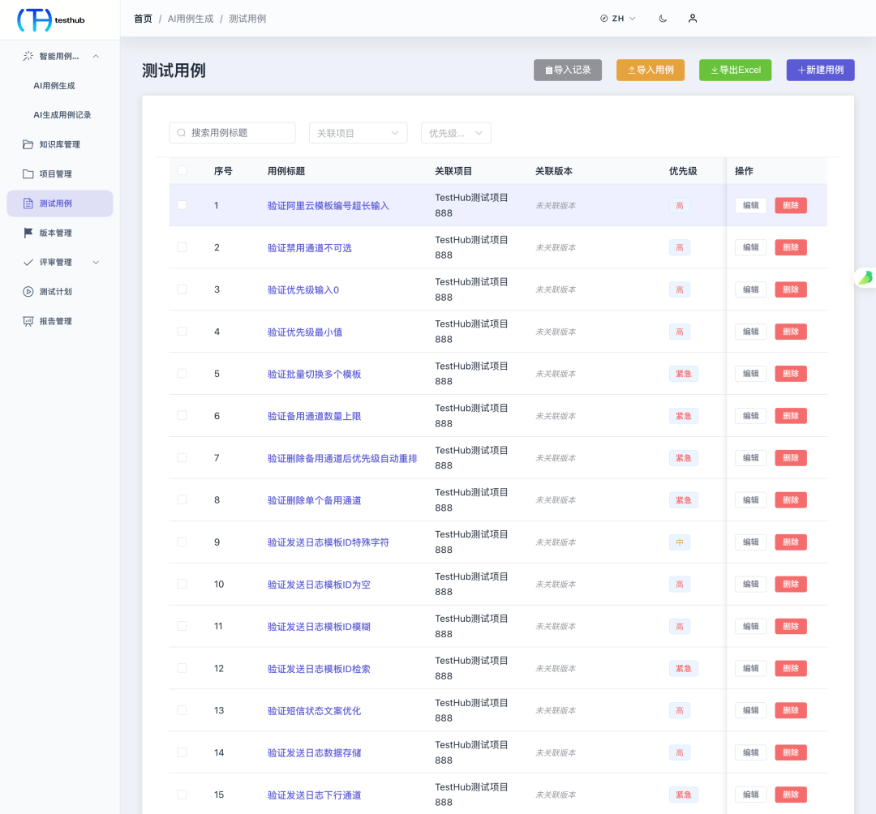The width and height of the screenshot is (876, 814).
Task: Click the 新建用例 button
Action: (820, 70)
